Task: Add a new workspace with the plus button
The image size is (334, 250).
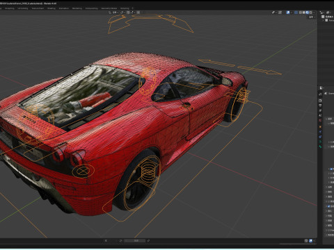Action: click(x=133, y=8)
